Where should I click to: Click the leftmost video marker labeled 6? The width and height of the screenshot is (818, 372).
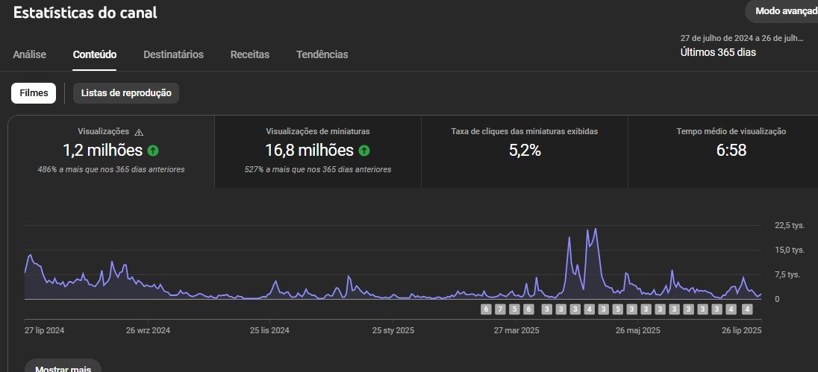tap(486, 309)
